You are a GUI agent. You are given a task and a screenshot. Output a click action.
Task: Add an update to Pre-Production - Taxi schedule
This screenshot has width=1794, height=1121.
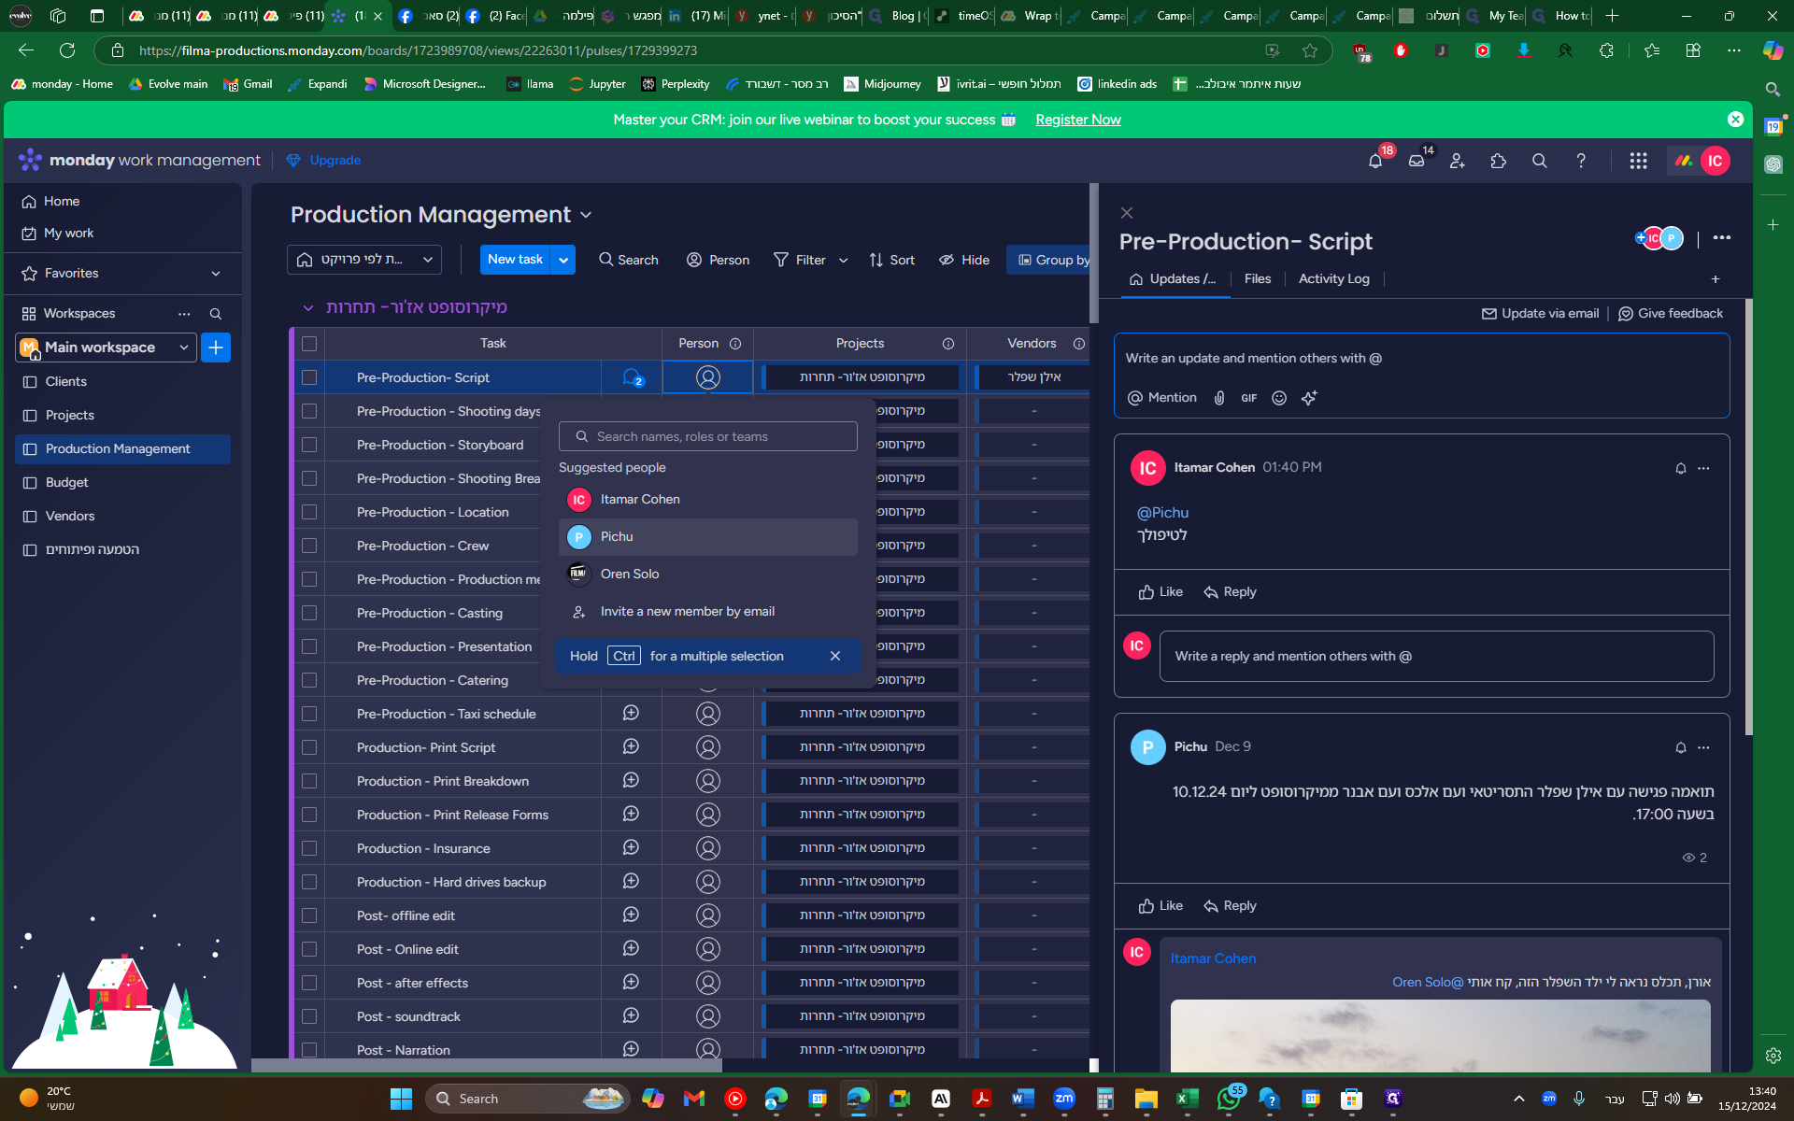[631, 713]
